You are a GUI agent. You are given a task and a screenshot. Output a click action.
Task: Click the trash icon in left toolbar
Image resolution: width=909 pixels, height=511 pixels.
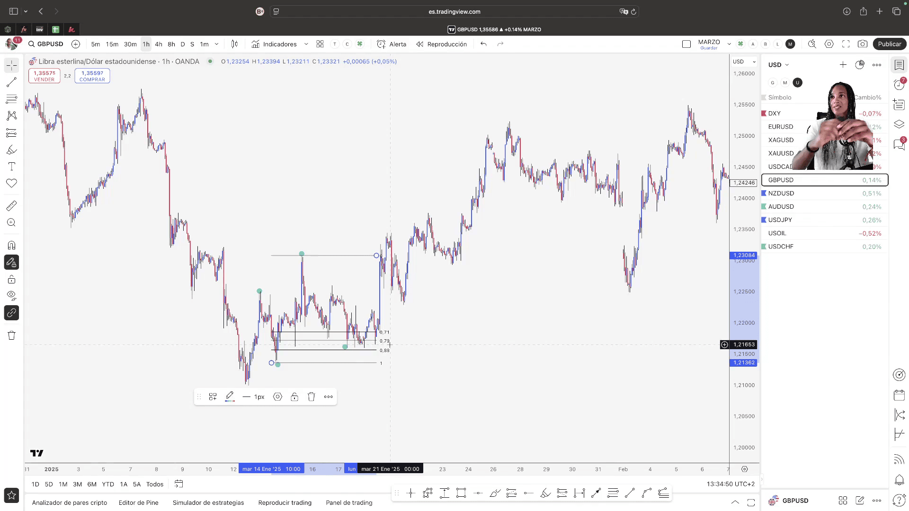pyautogui.click(x=11, y=335)
